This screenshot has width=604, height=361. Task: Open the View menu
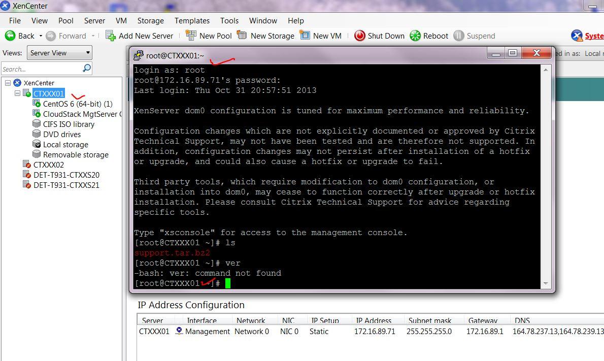(x=40, y=21)
